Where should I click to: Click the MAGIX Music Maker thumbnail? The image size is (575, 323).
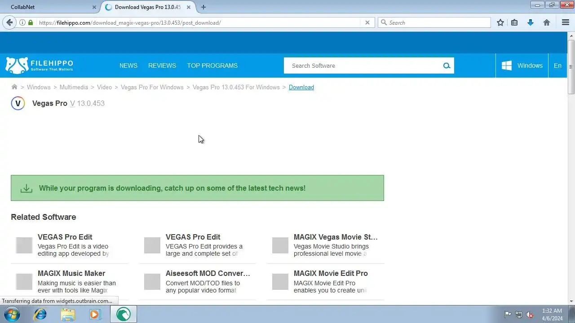pos(24,282)
